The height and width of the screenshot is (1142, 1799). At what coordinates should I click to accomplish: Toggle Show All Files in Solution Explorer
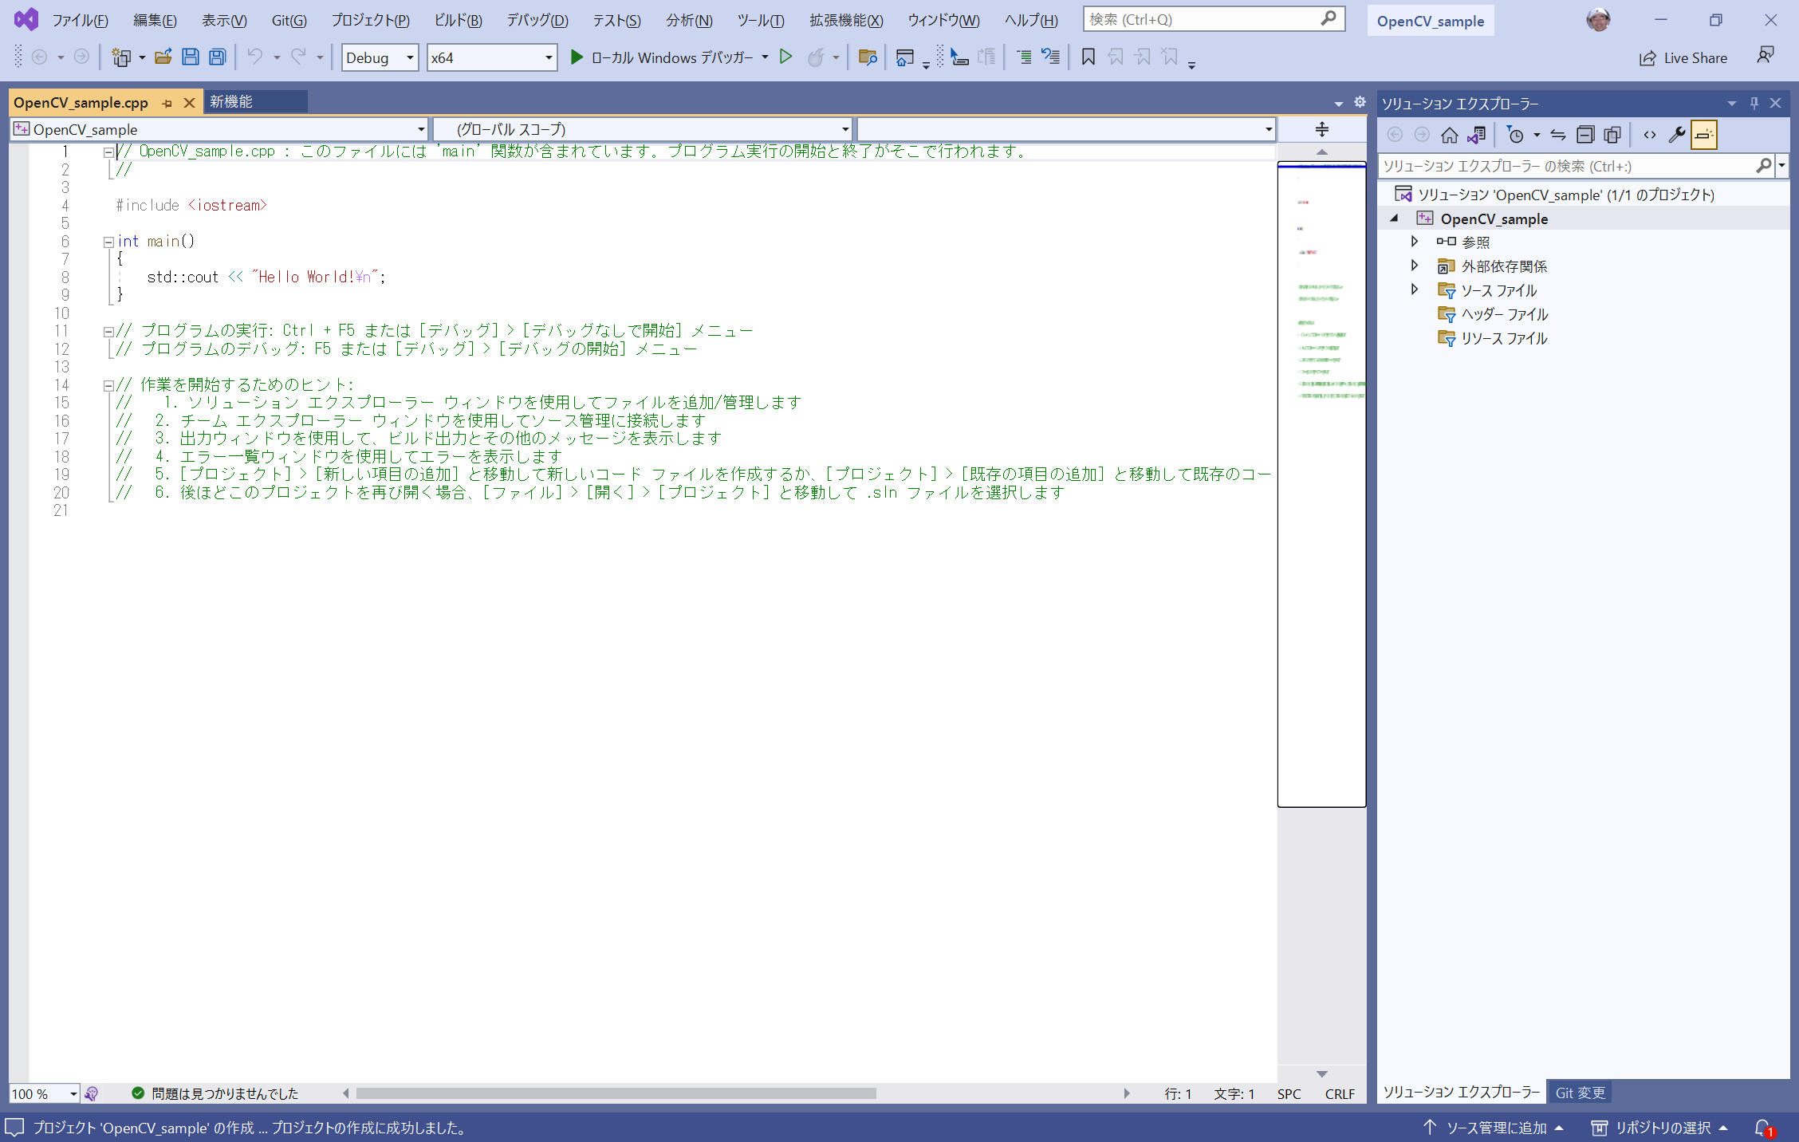pos(1612,135)
